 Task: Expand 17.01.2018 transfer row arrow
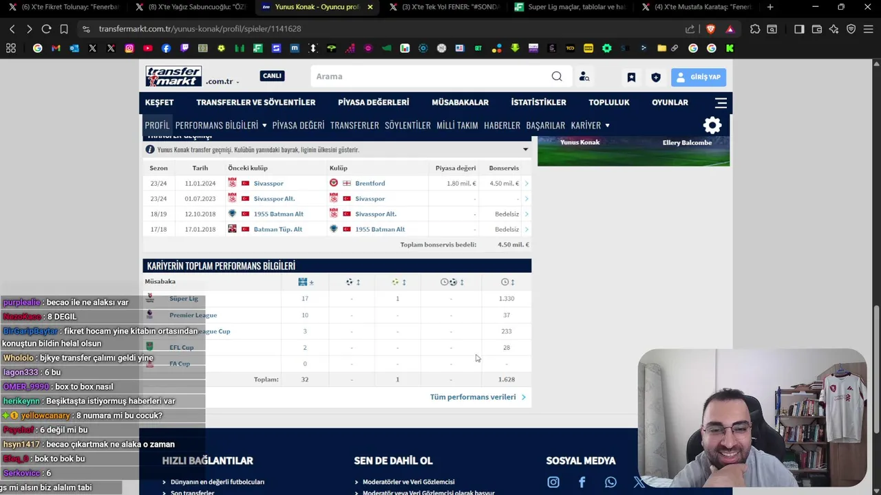tap(527, 229)
